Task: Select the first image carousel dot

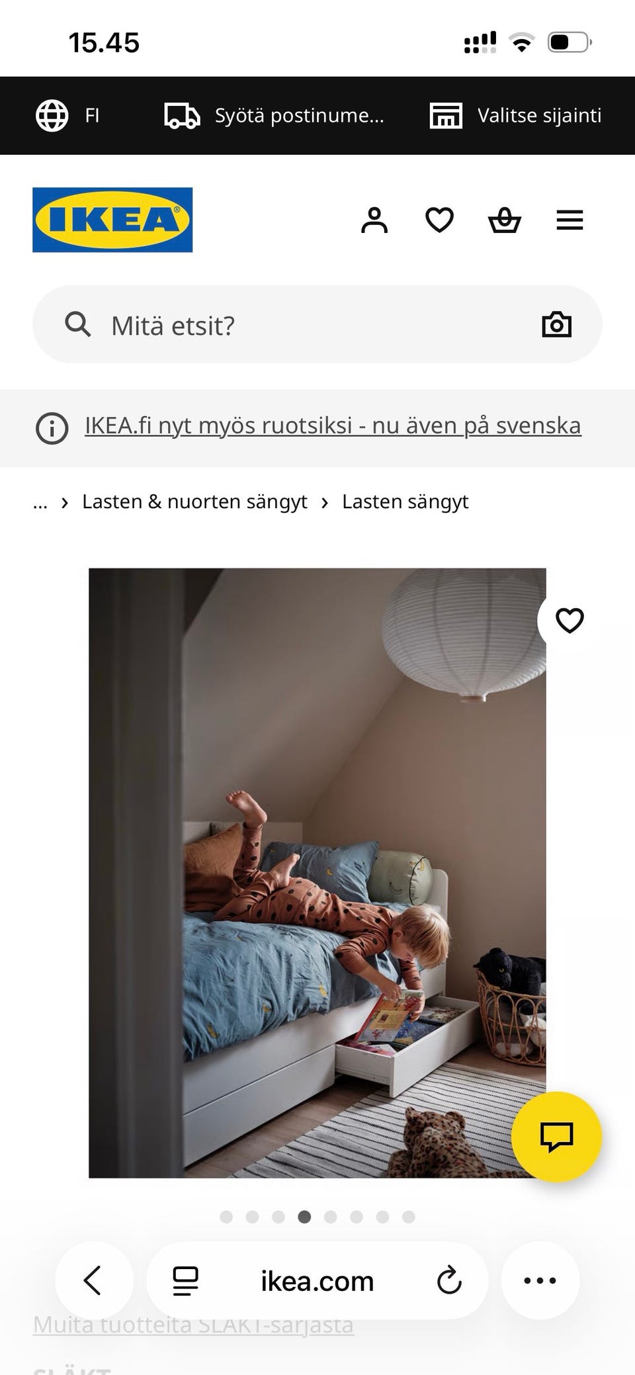Action: coord(226,1217)
